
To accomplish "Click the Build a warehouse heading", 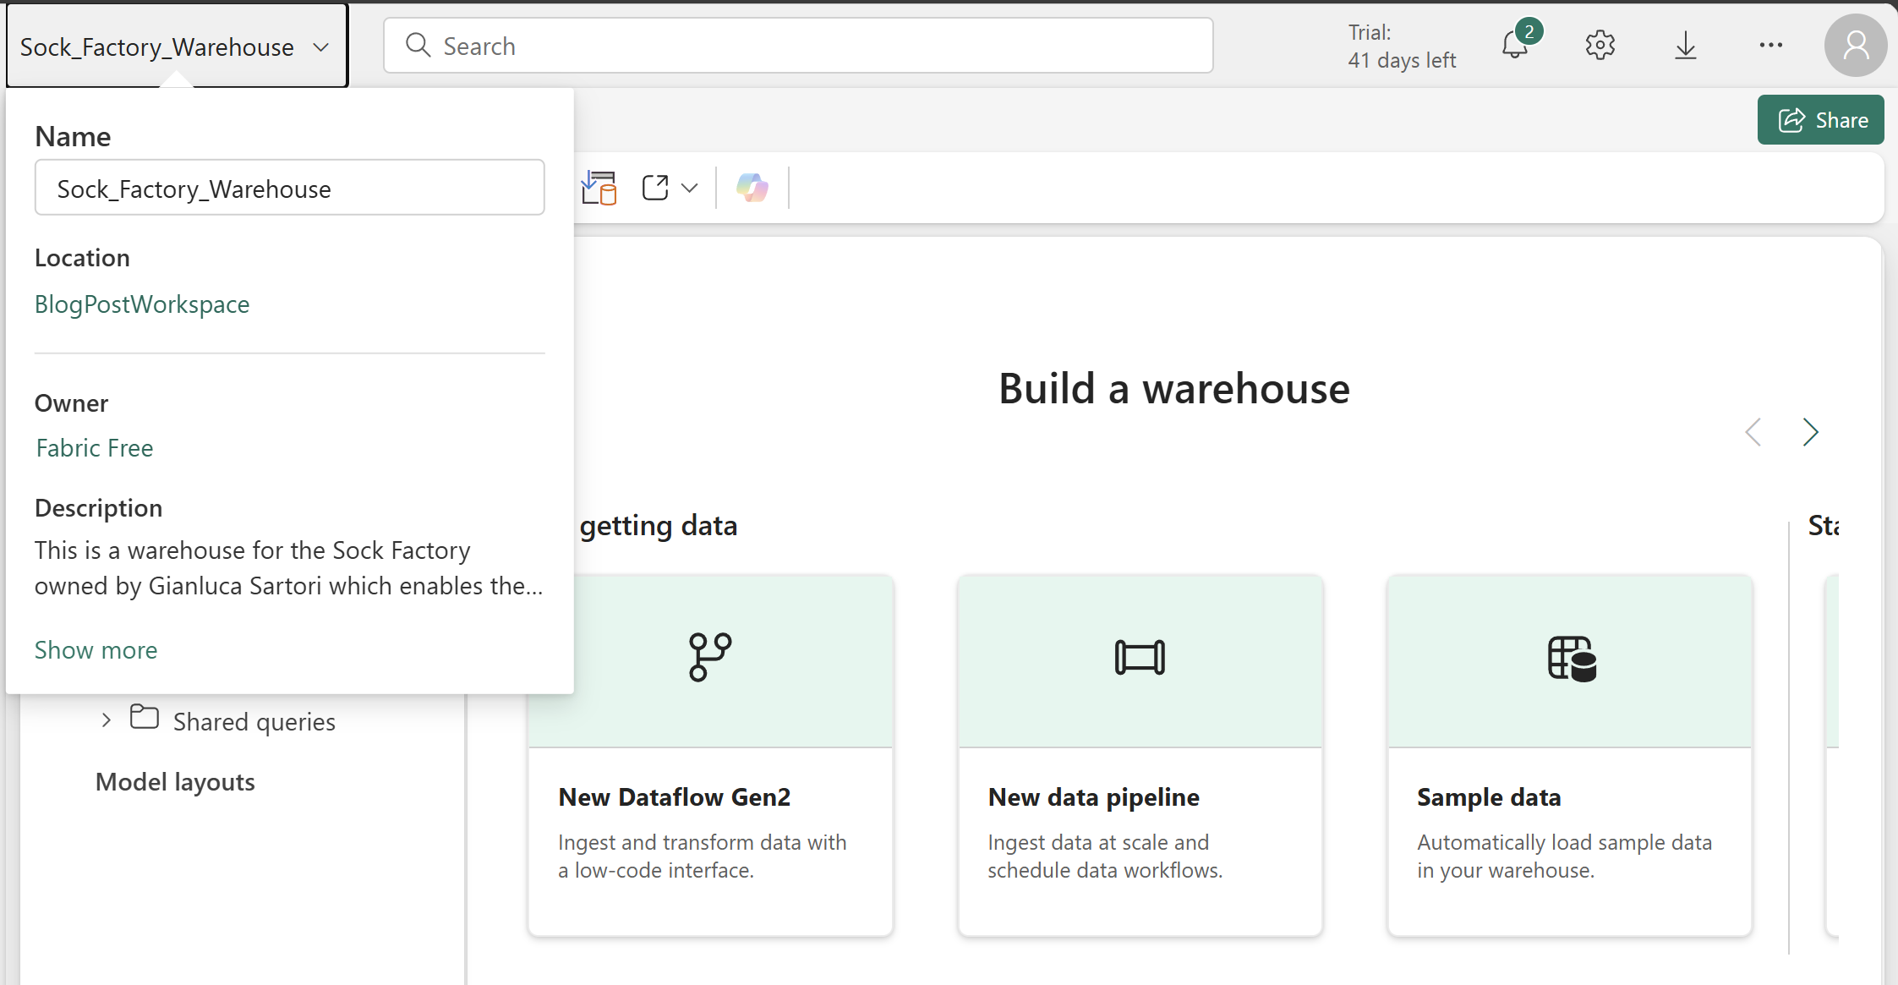I will (x=1174, y=389).
